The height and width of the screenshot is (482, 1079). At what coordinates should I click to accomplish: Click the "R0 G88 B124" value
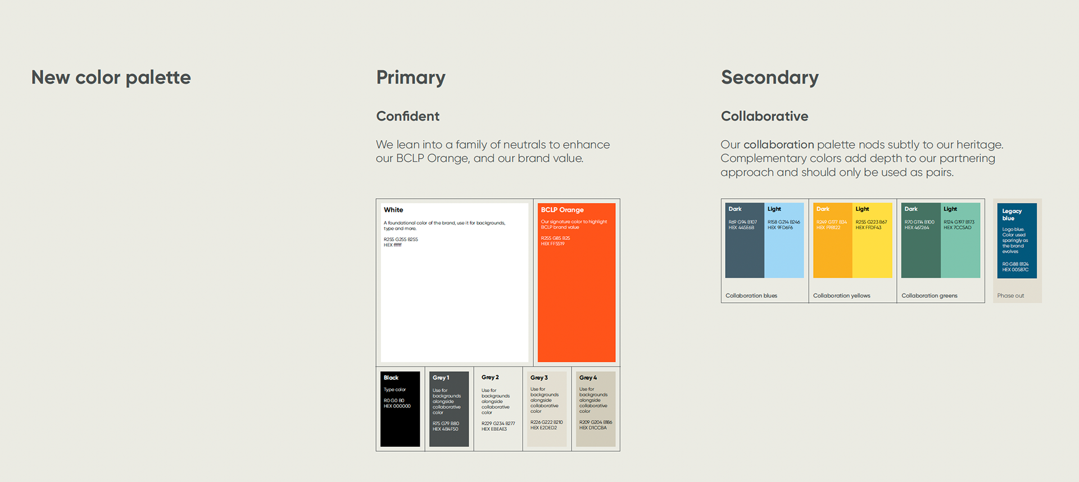(x=1015, y=264)
